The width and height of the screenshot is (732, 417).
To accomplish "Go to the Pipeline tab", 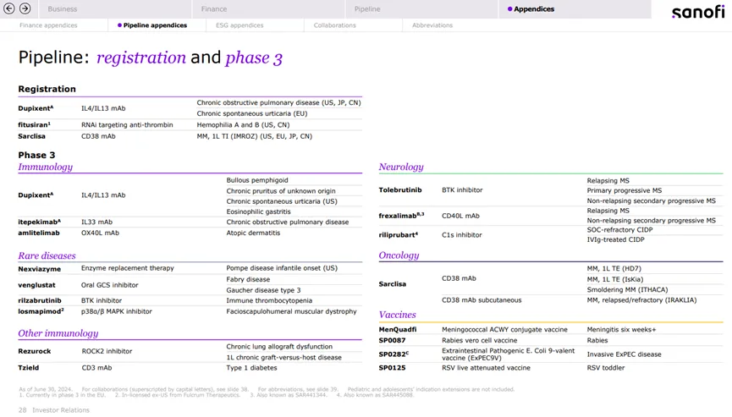I will (x=367, y=9).
